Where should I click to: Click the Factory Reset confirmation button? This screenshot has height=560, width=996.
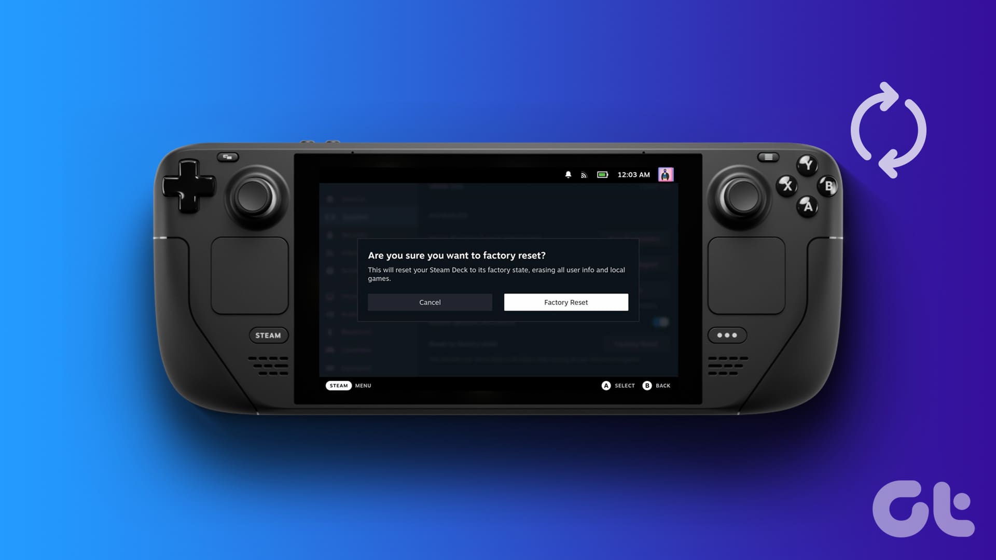(x=566, y=302)
